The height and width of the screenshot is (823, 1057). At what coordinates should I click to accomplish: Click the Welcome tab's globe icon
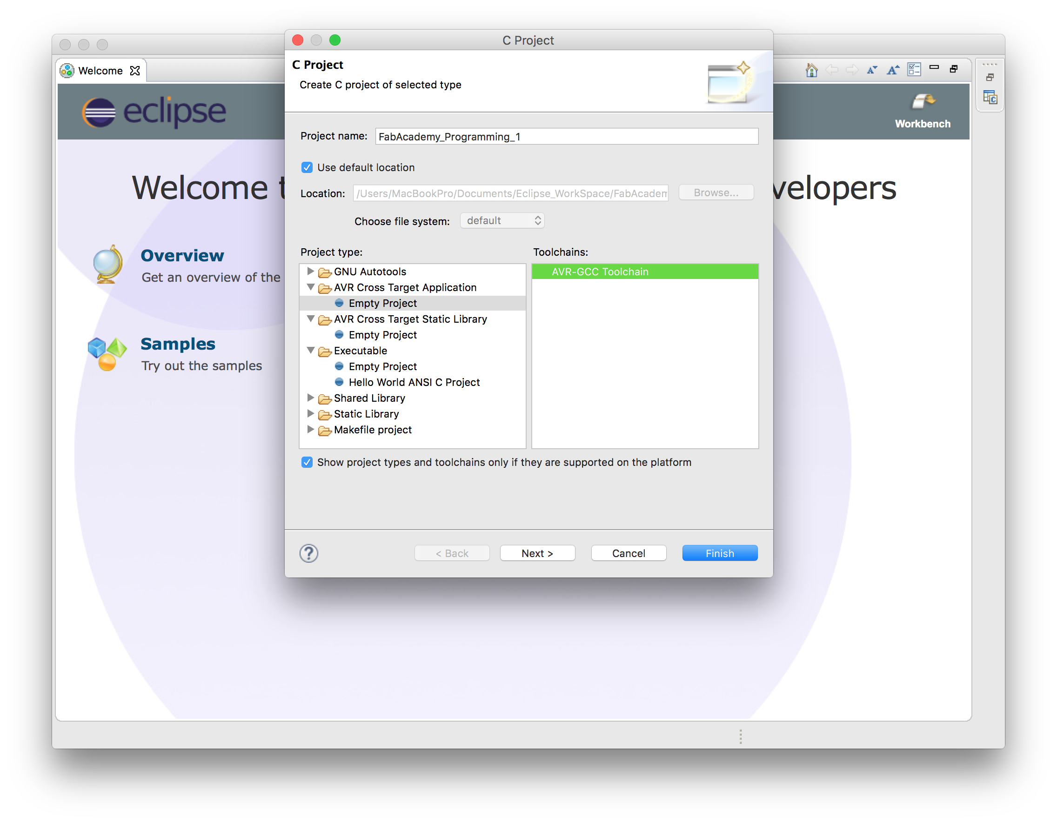pyautogui.click(x=67, y=71)
